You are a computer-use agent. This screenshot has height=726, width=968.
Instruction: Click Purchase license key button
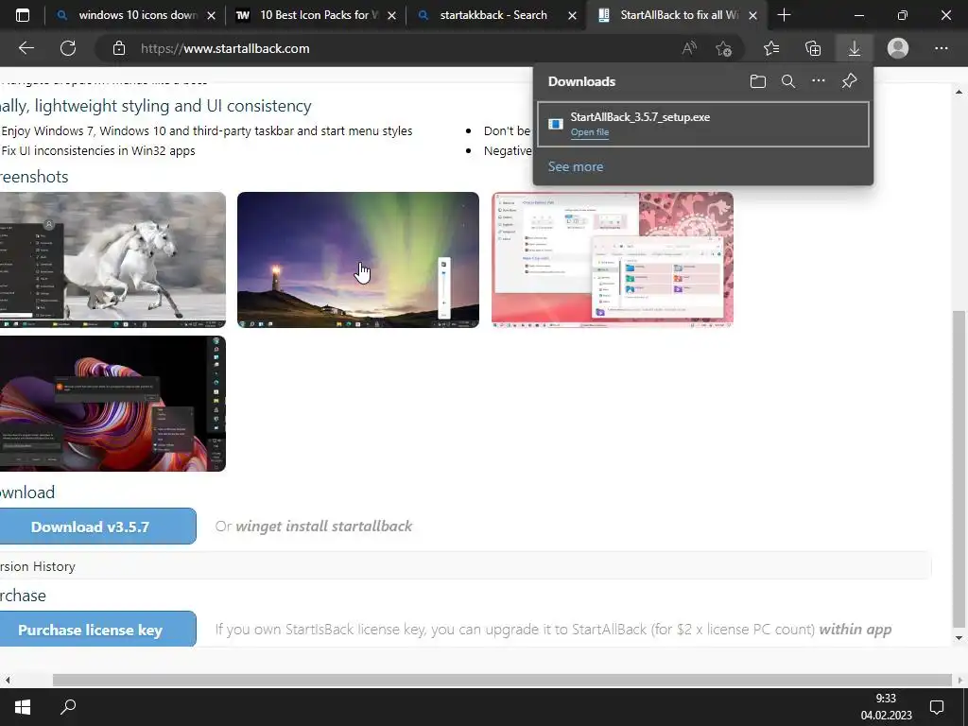point(97,629)
